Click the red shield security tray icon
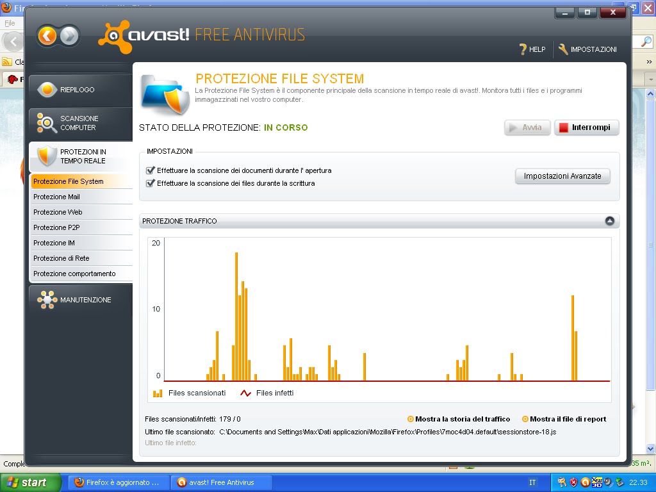This screenshot has height=492, width=656. click(x=573, y=482)
